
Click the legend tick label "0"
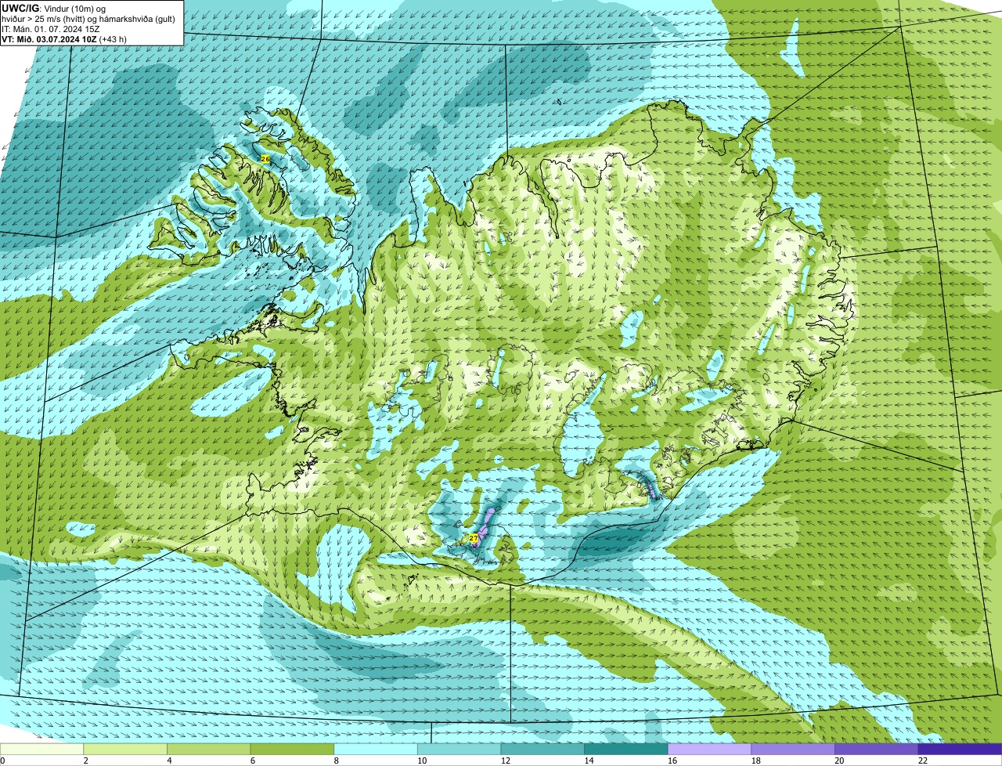pos(2,761)
